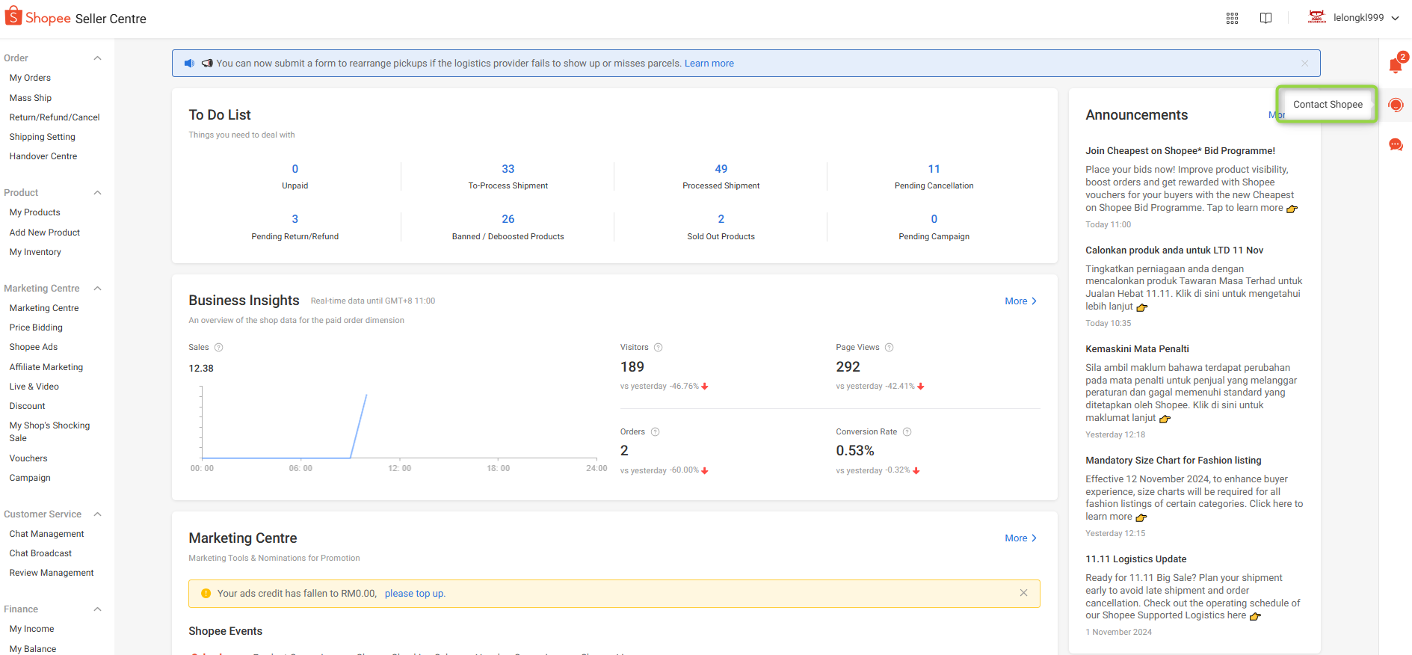View the 33 To-Process Shipment orders
The image size is (1412, 655).
pos(508,176)
